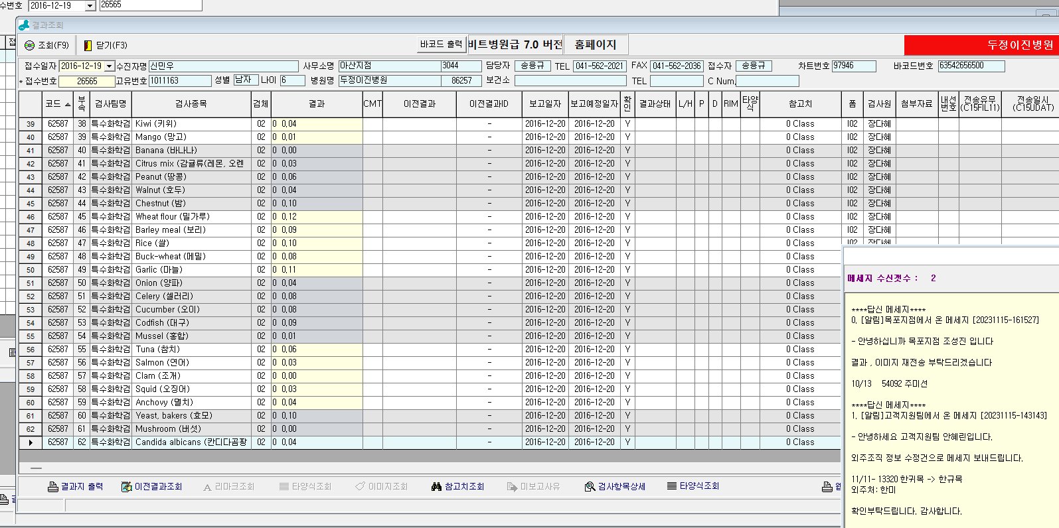Click the 조회(F9) search icon
1059x528 pixels.
[29, 46]
